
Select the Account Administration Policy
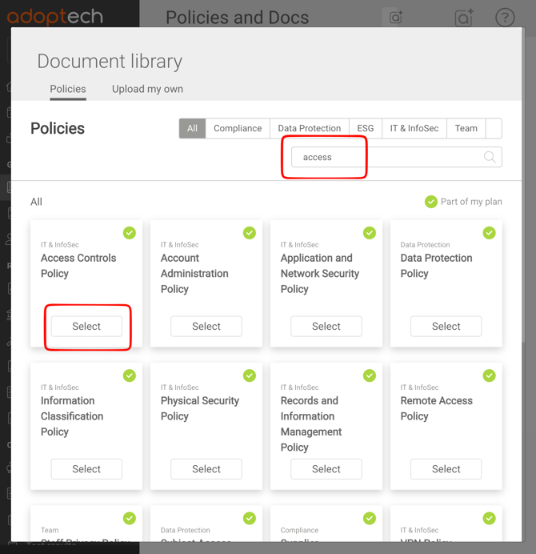click(206, 327)
